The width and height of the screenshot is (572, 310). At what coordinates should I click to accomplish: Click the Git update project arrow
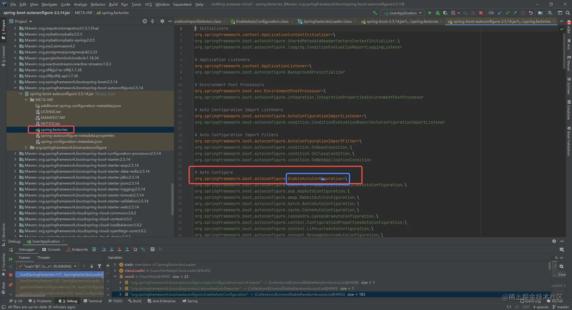pyautogui.click(x=499, y=13)
